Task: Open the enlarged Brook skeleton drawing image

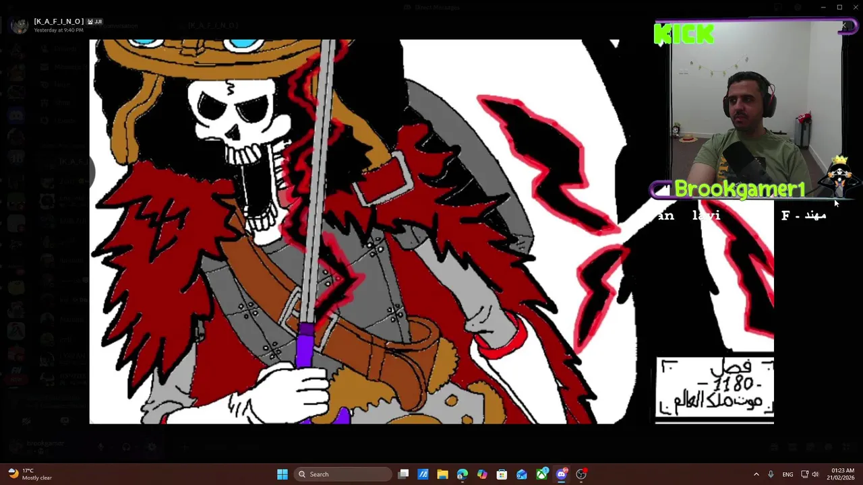Action: coord(431,231)
